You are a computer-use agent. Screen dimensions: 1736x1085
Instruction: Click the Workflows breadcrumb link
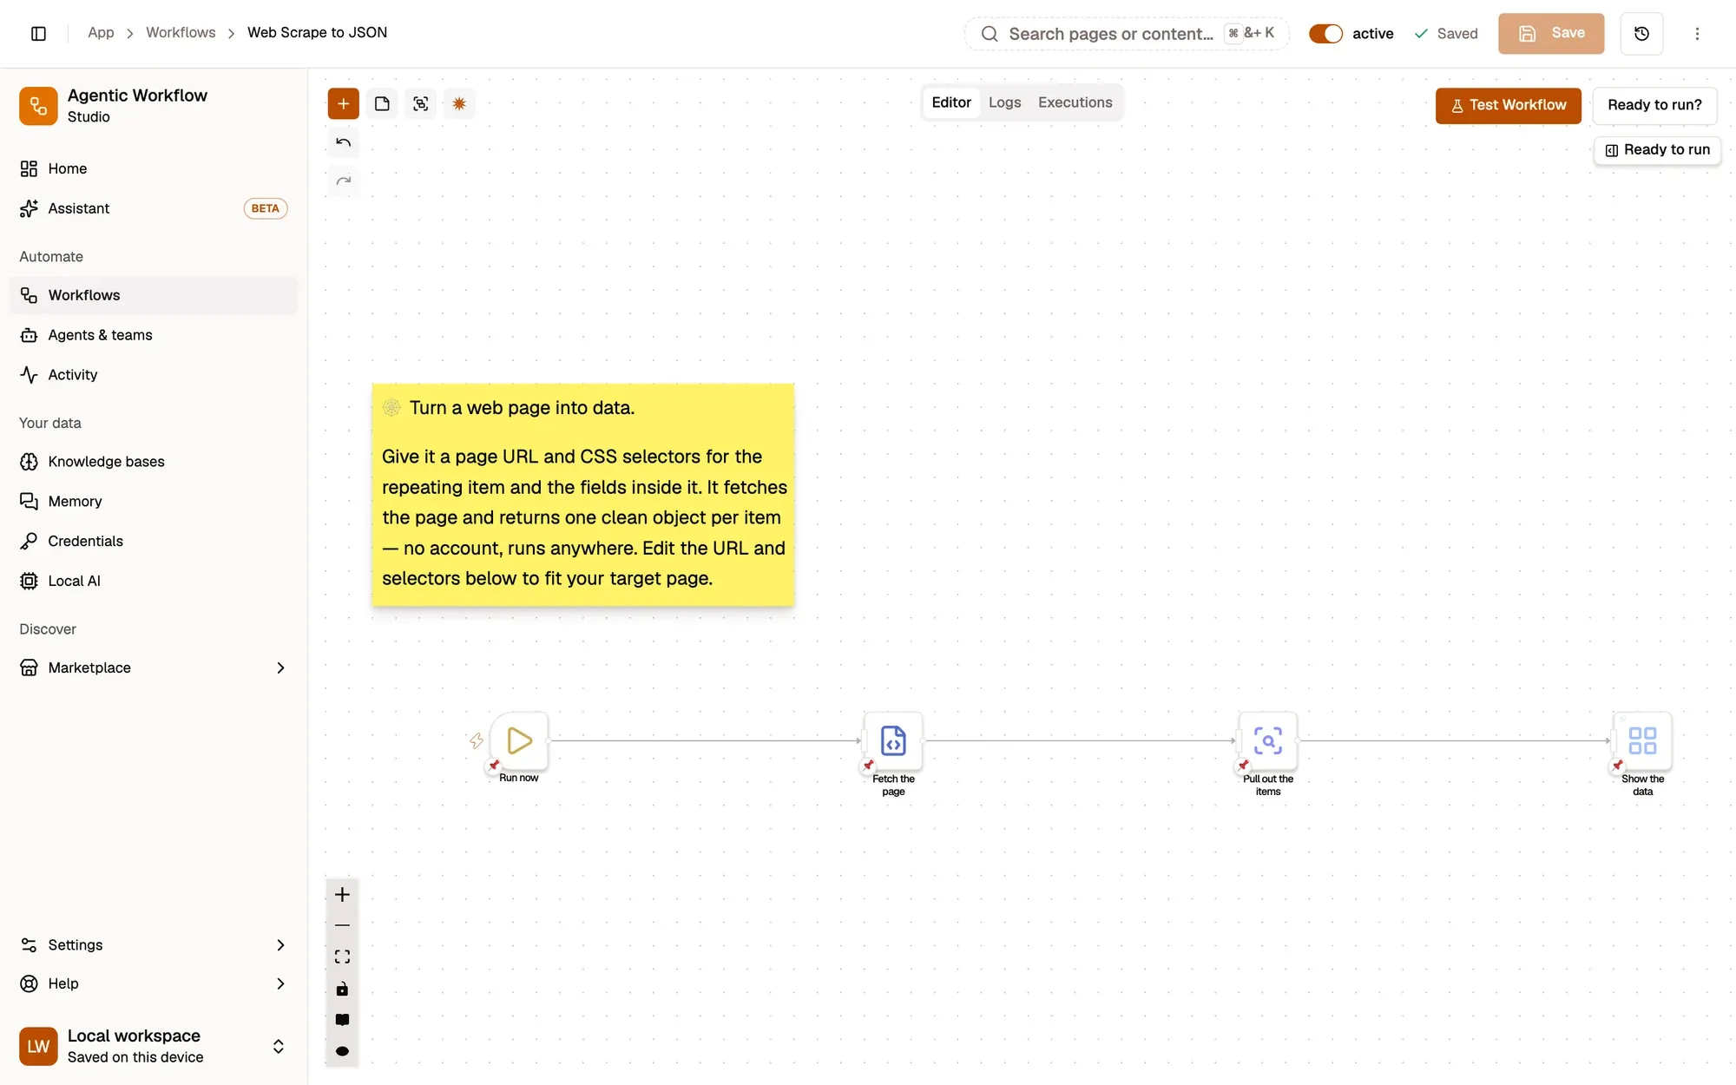tap(181, 32)
